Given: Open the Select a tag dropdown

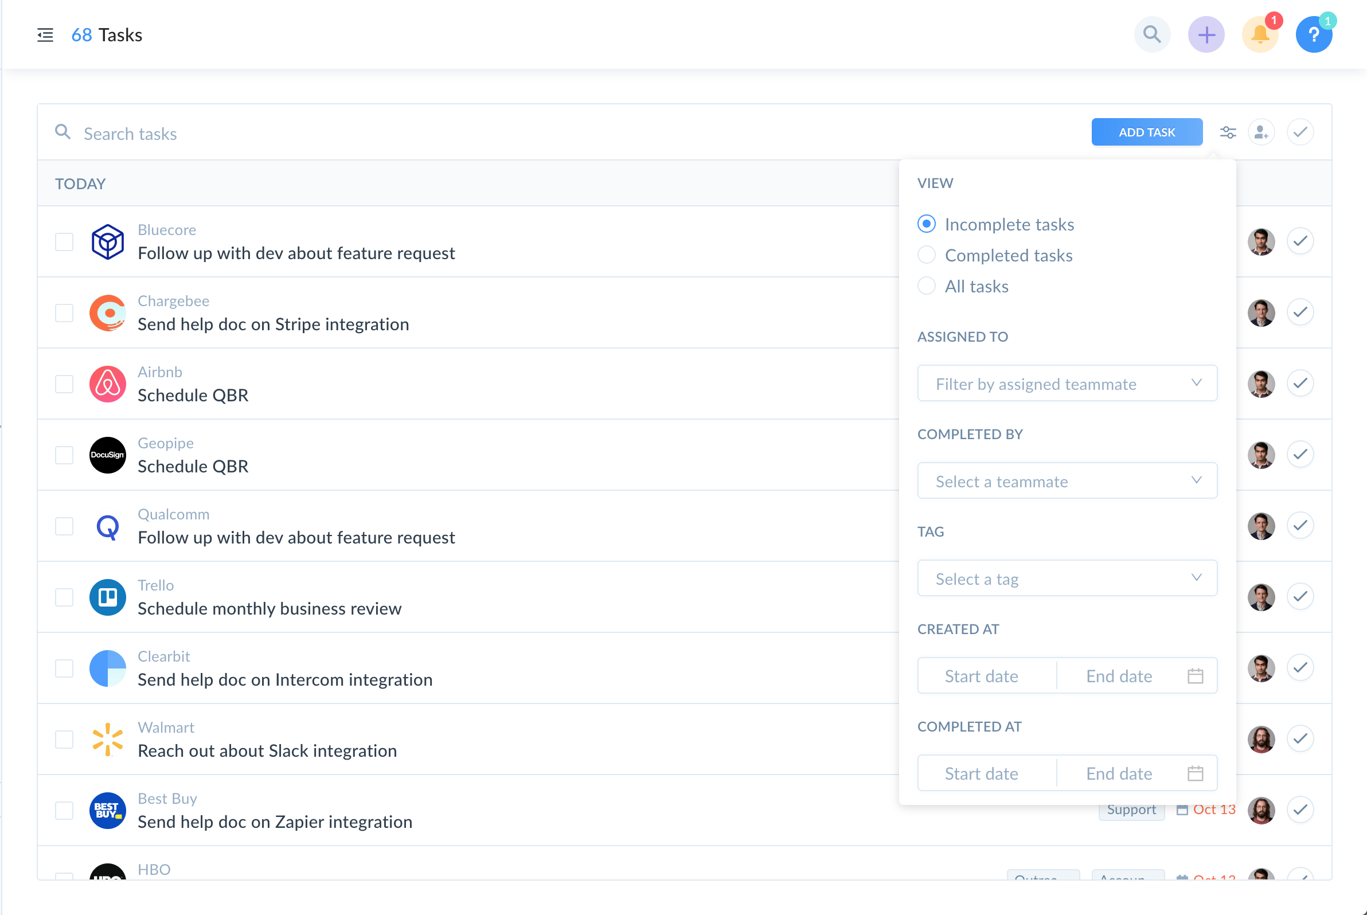Looking at the screenshot, I should pyautogui.click(x=1067, y=578).
